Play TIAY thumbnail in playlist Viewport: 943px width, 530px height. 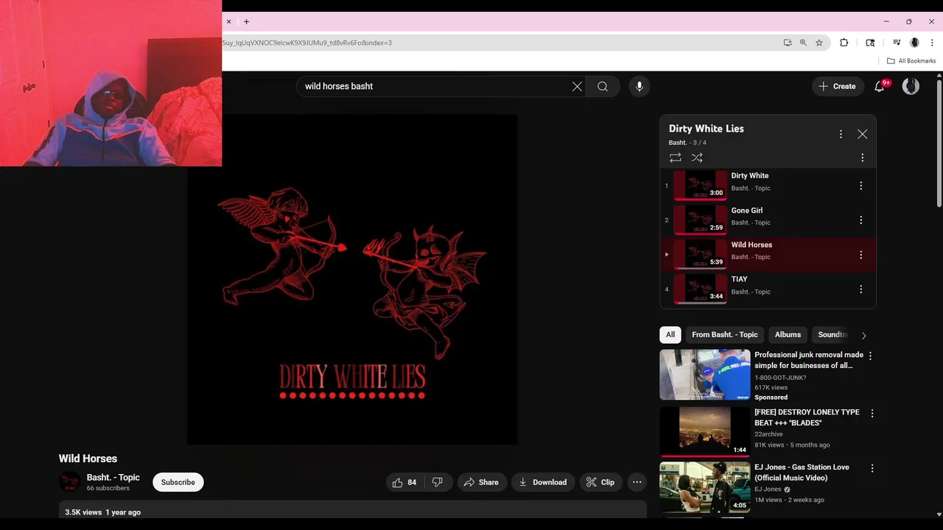(700, 289)
